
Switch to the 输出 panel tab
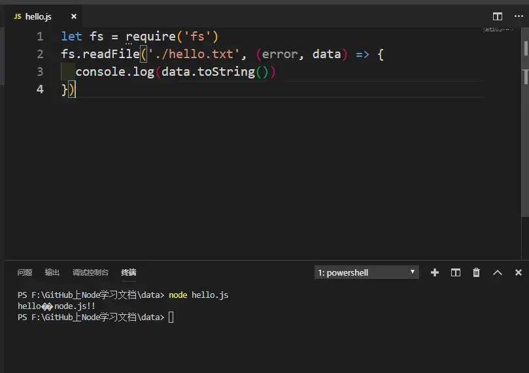click(x=52, y=272)
